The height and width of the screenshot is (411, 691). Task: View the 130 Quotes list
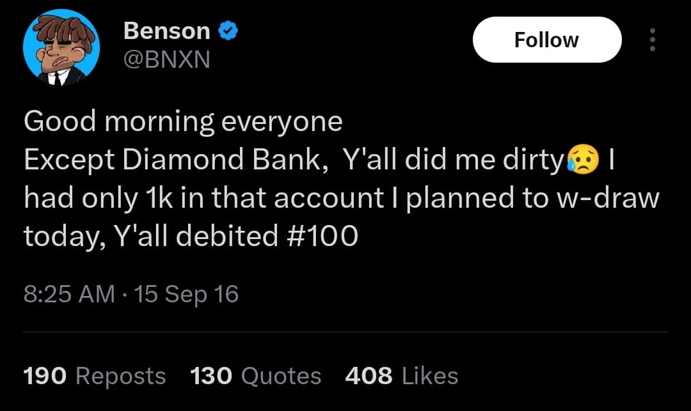click(255, 376)
